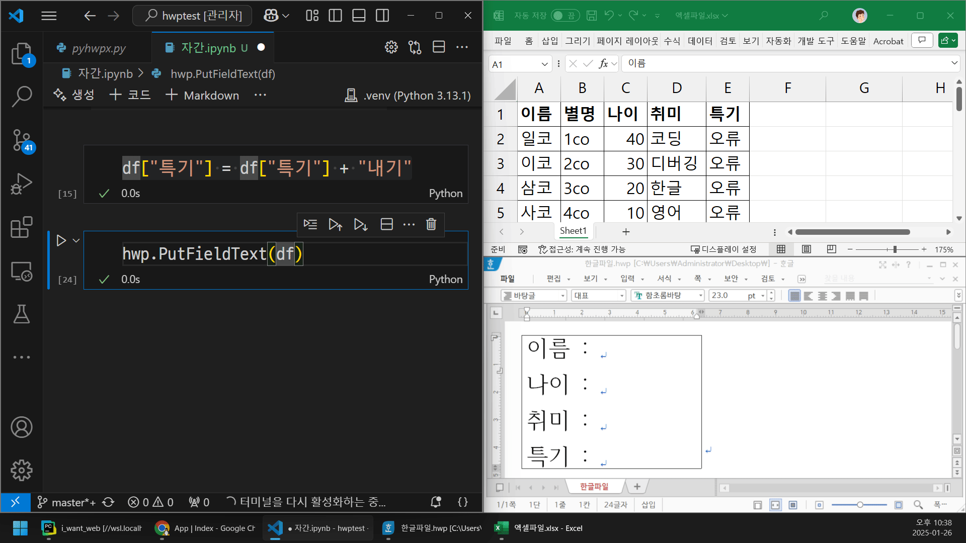This screenshot has height=543, width=966.
Task: Open the Extensions view in VS Code
Action: (x=22, y=227)
